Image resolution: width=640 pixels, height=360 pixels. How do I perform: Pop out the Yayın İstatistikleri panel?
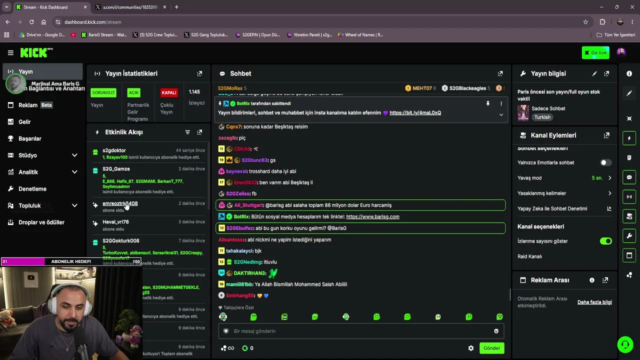[199, 73]
